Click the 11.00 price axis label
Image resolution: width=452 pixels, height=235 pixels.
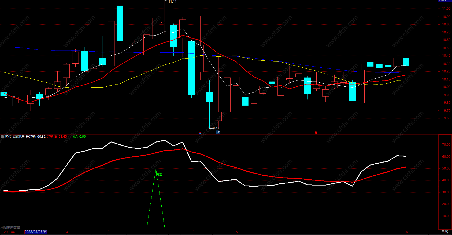[446, 9]
